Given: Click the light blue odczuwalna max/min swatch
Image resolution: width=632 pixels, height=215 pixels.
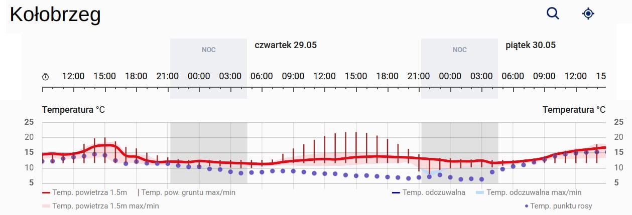Looking at the screenshot, I should (479, 192).
